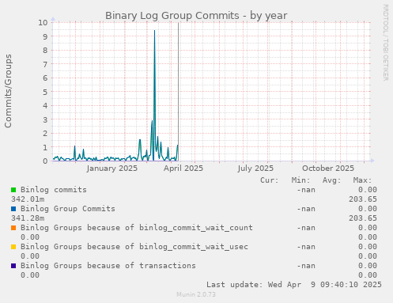
Task: Click the 'January 2025' axis label
Action: coord(112,169)
